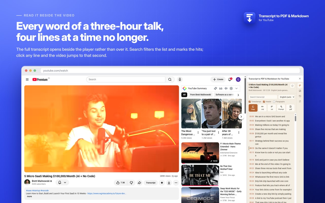Expand the YouTube Summary panel chevron
The height and width of the screenshot is (203, 325).
point(236,88)
